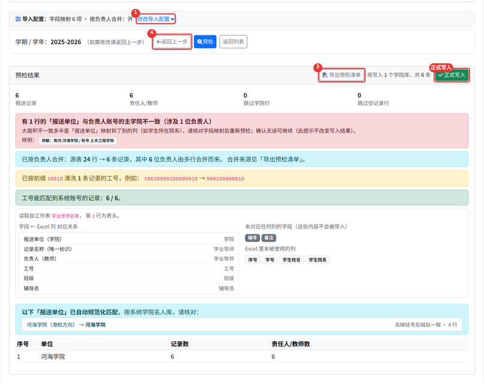Click the 跳过空记录行 stat label
The width and height of the screenshot is (484, 384).
coord(373,103)
